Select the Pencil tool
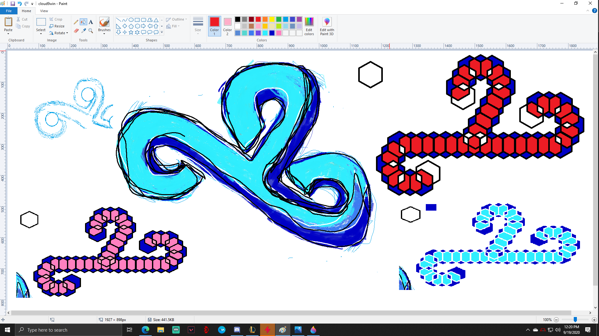The width and height of the screenshot is (599, 336). 76,22
